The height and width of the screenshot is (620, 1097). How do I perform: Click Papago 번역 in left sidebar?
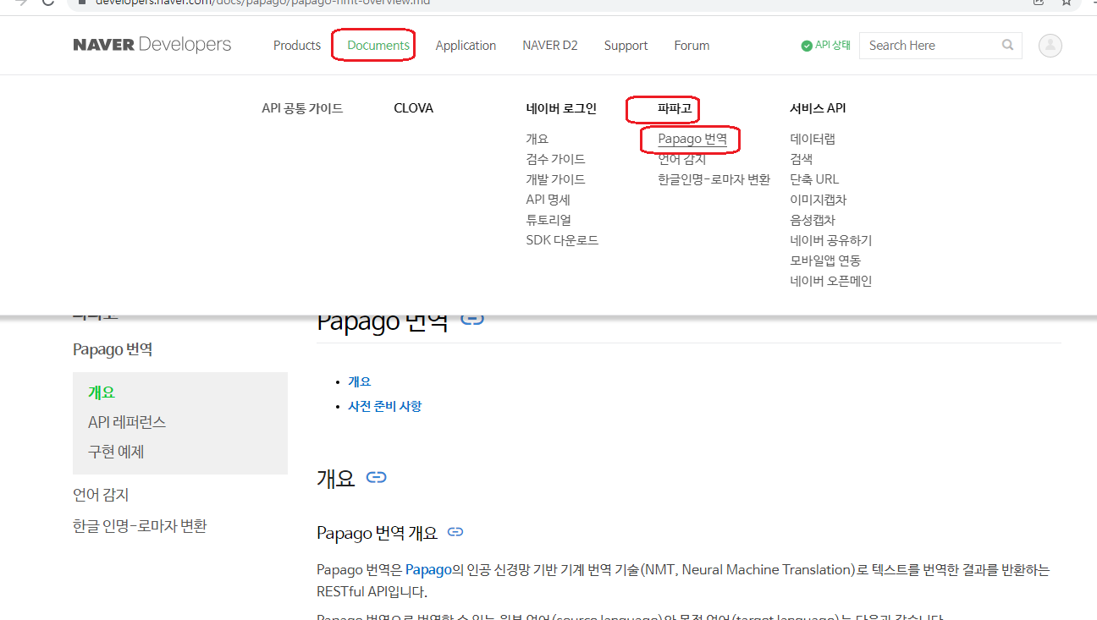(113, 349)
